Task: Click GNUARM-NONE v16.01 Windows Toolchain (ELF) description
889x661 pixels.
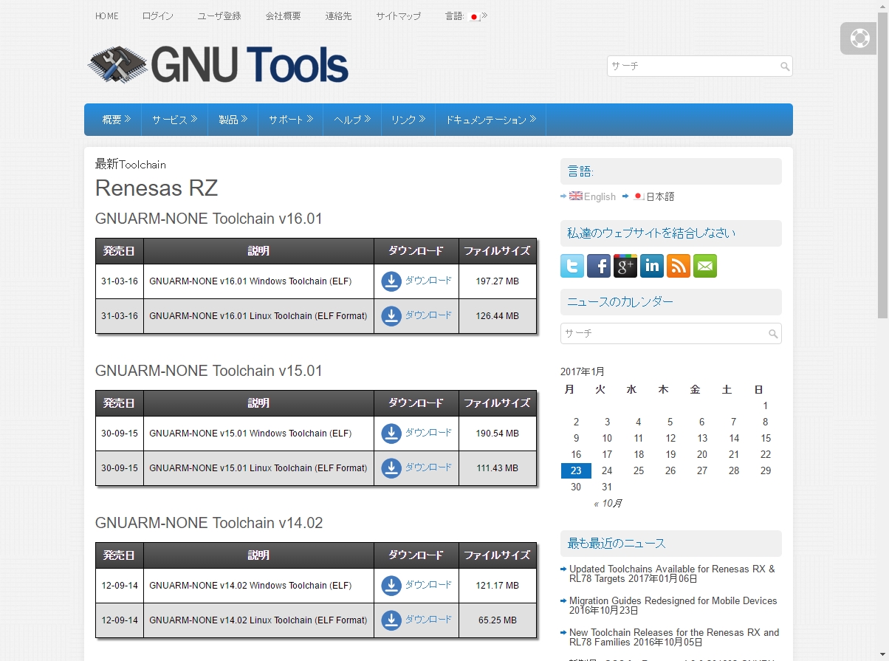Action: 250,281
